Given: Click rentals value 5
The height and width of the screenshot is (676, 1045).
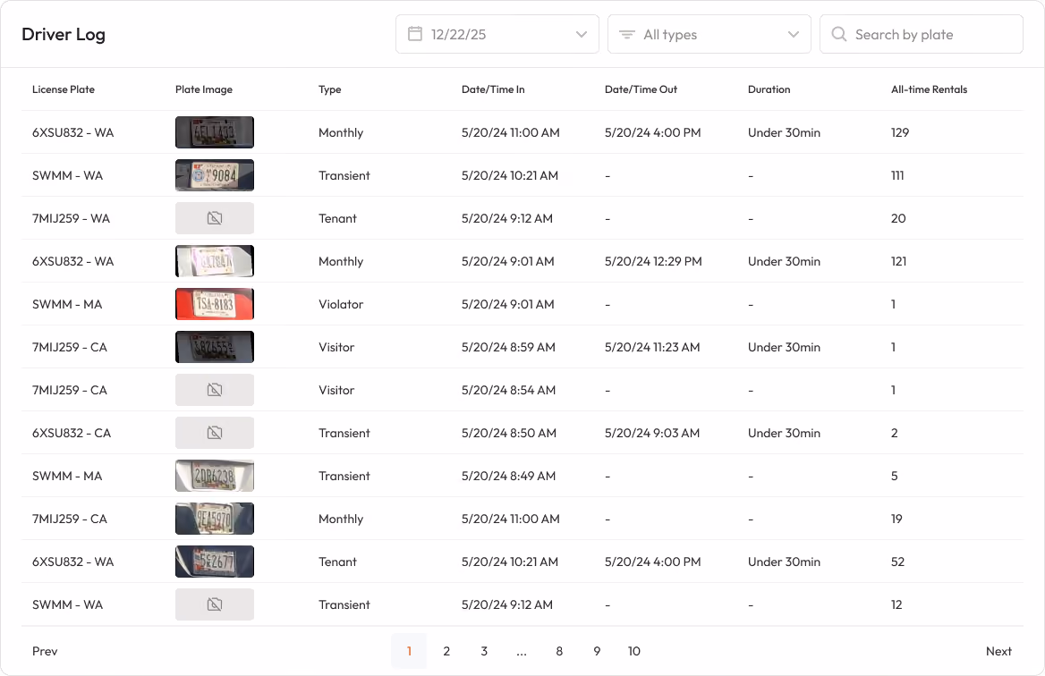Looking at the screenshot, I should (x=895, y=476).
